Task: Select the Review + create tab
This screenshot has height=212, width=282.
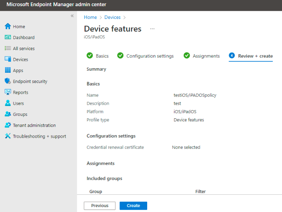Action: tap(251, 56)
